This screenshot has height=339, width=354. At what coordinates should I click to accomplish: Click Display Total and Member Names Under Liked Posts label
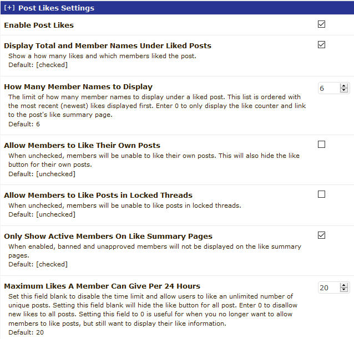tap(108, 46)
